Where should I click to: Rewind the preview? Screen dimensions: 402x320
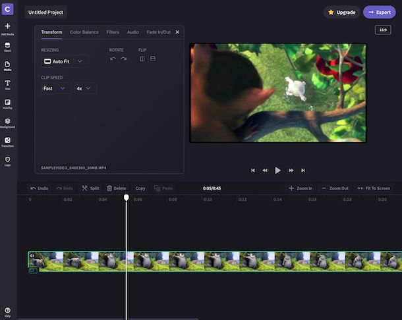[265, 171]
